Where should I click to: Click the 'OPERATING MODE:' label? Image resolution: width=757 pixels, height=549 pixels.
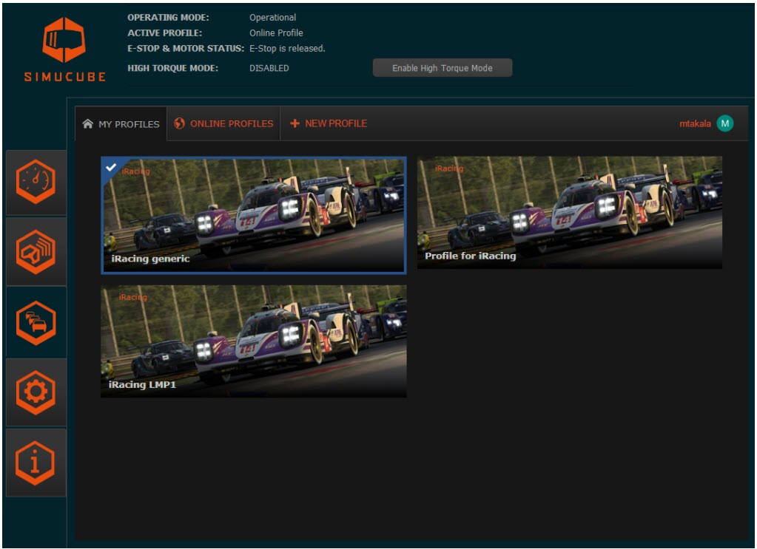point(169,17)
